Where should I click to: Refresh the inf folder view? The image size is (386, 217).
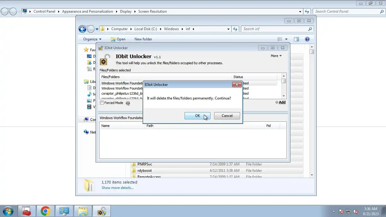[235, 29]
